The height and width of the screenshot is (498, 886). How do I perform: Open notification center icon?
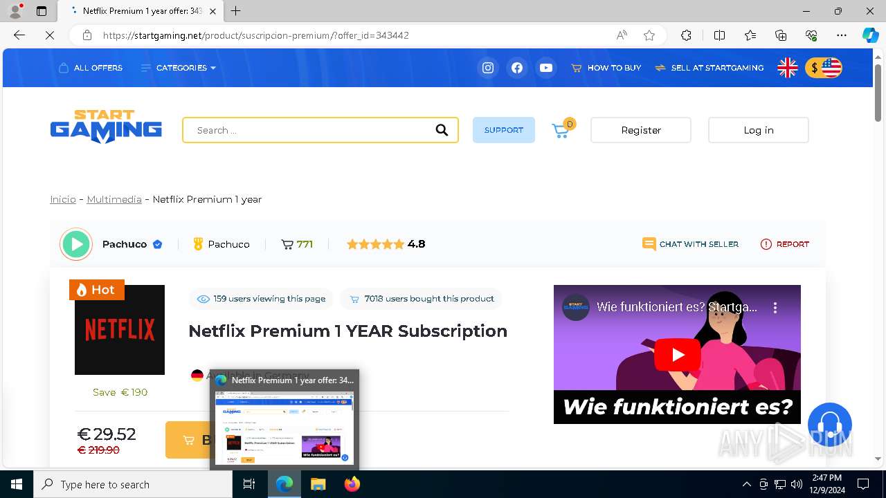[863, 484]
